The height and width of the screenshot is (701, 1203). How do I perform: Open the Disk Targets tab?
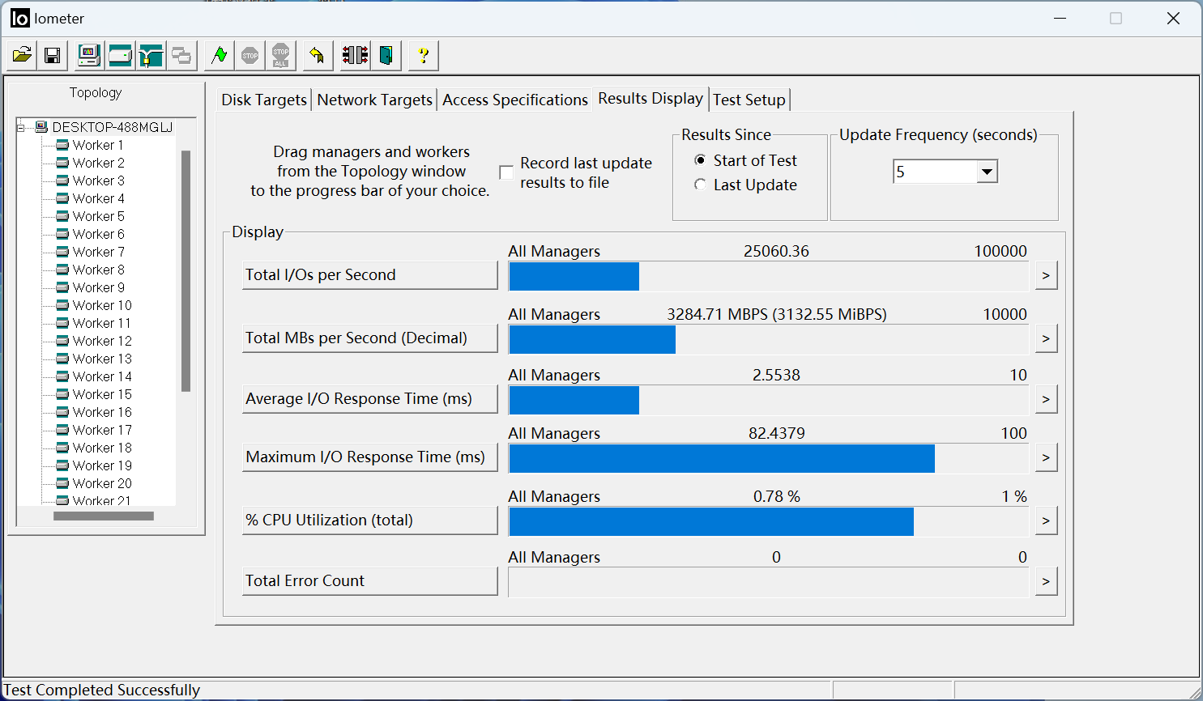pyautogui.click(x=264, y=100)
